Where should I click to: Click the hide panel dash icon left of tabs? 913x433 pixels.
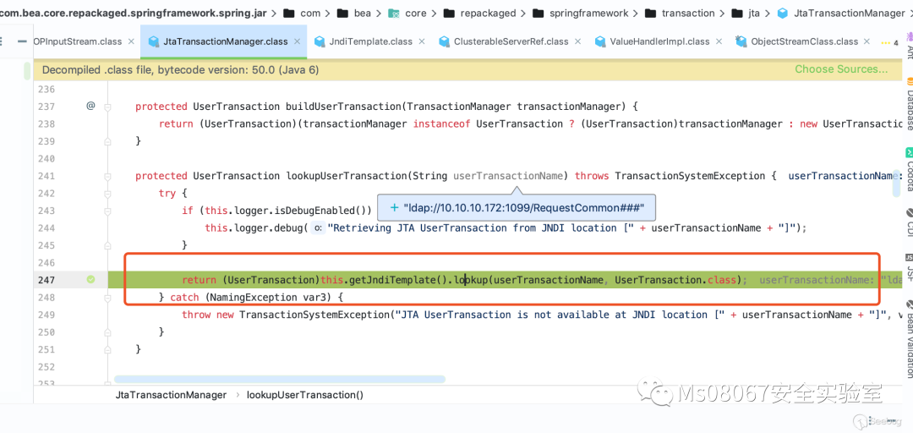click(x=22, y=41)
